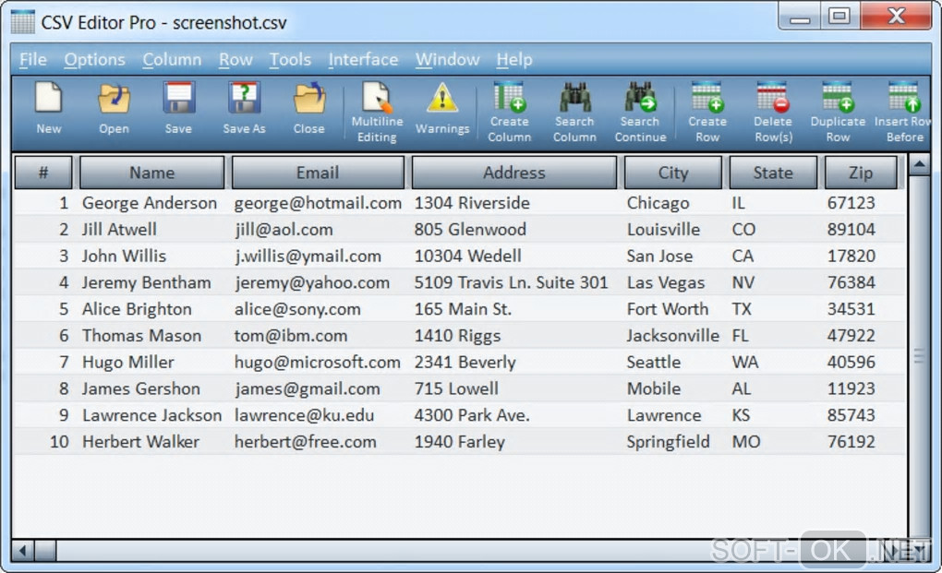The height and width of the screenshot is (573, 942).
Task: Select the zip cell '47922'
Action: pos(851,335)
